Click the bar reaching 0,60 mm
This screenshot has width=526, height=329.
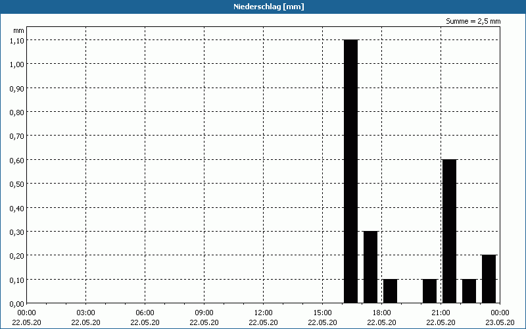[x=450, y=232]
